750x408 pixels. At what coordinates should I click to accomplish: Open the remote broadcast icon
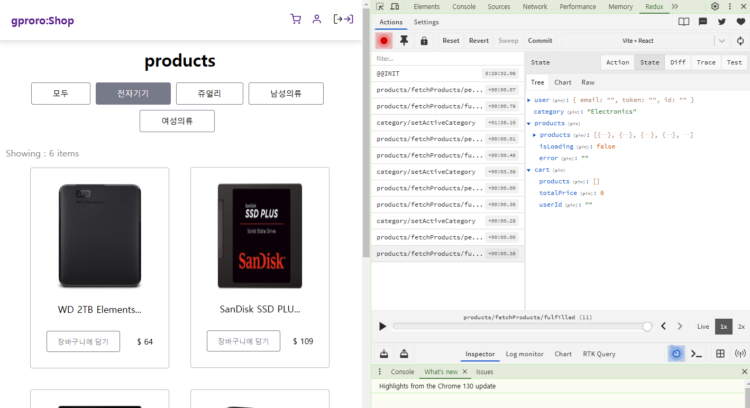pos(740,354)
